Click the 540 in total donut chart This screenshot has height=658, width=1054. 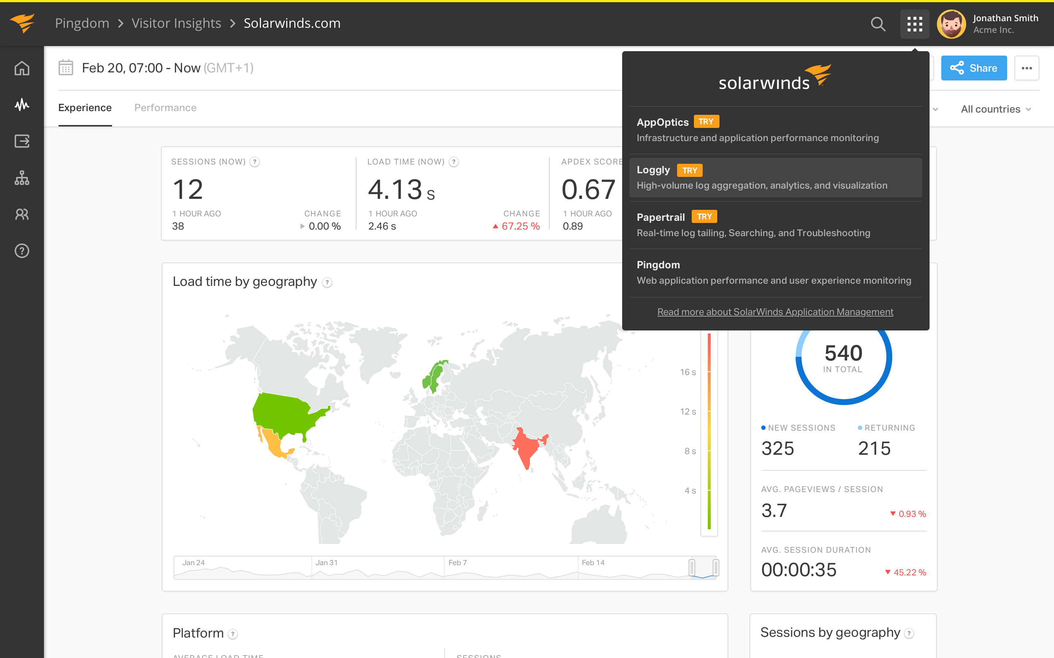(843, 357)
